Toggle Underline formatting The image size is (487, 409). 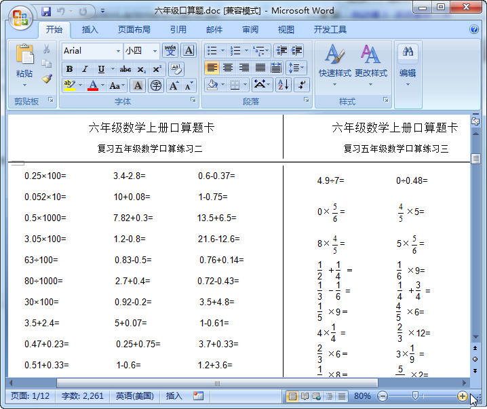(x=101, y=69)
